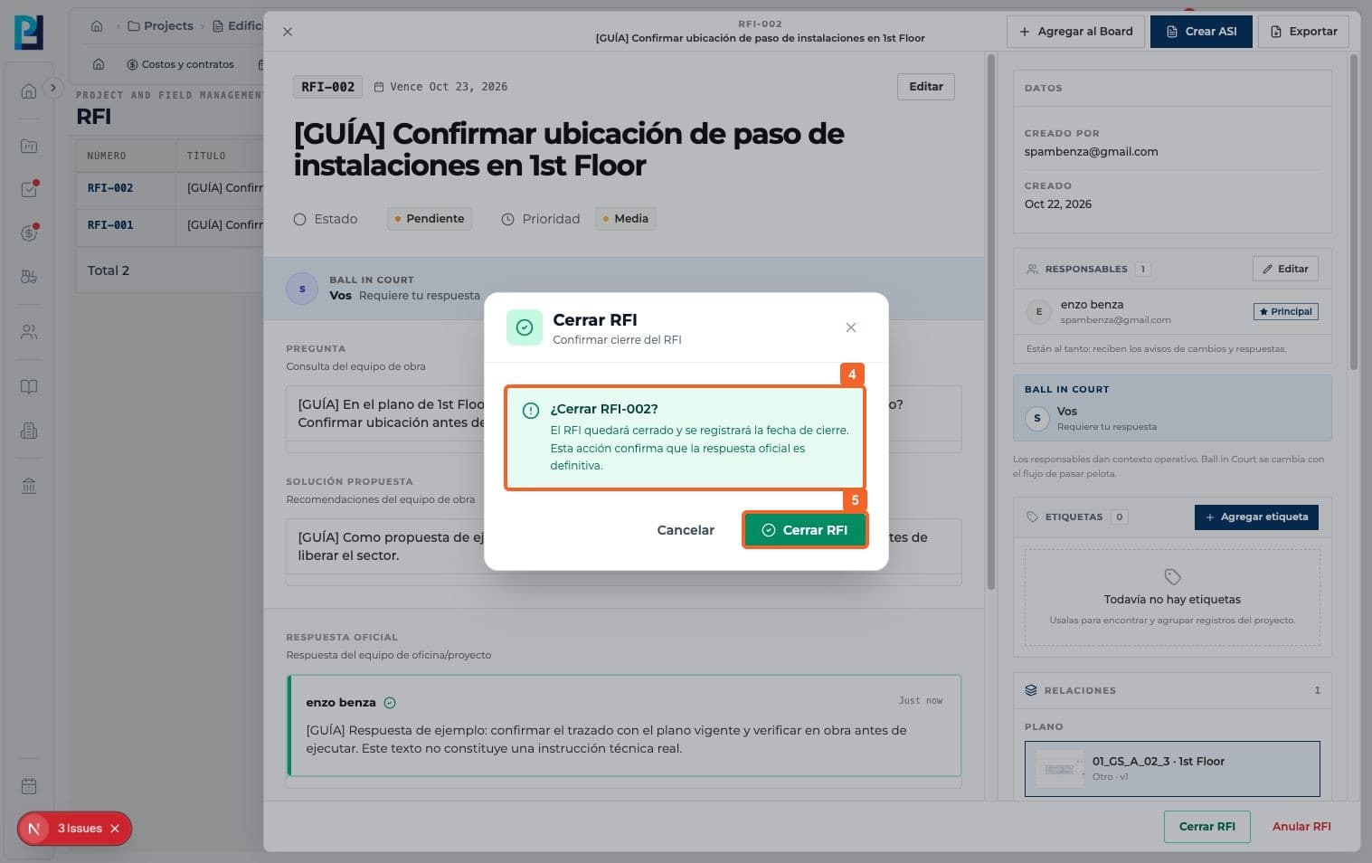Click Editar next to the Vence date
The height and width of the screenshot is (863, 1372).
(926, 87)
